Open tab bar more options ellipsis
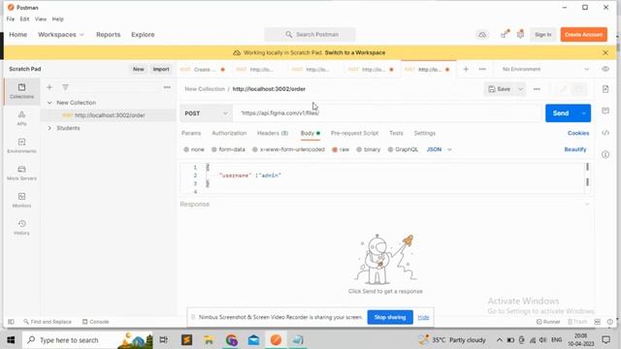 [x=482, y=69]
